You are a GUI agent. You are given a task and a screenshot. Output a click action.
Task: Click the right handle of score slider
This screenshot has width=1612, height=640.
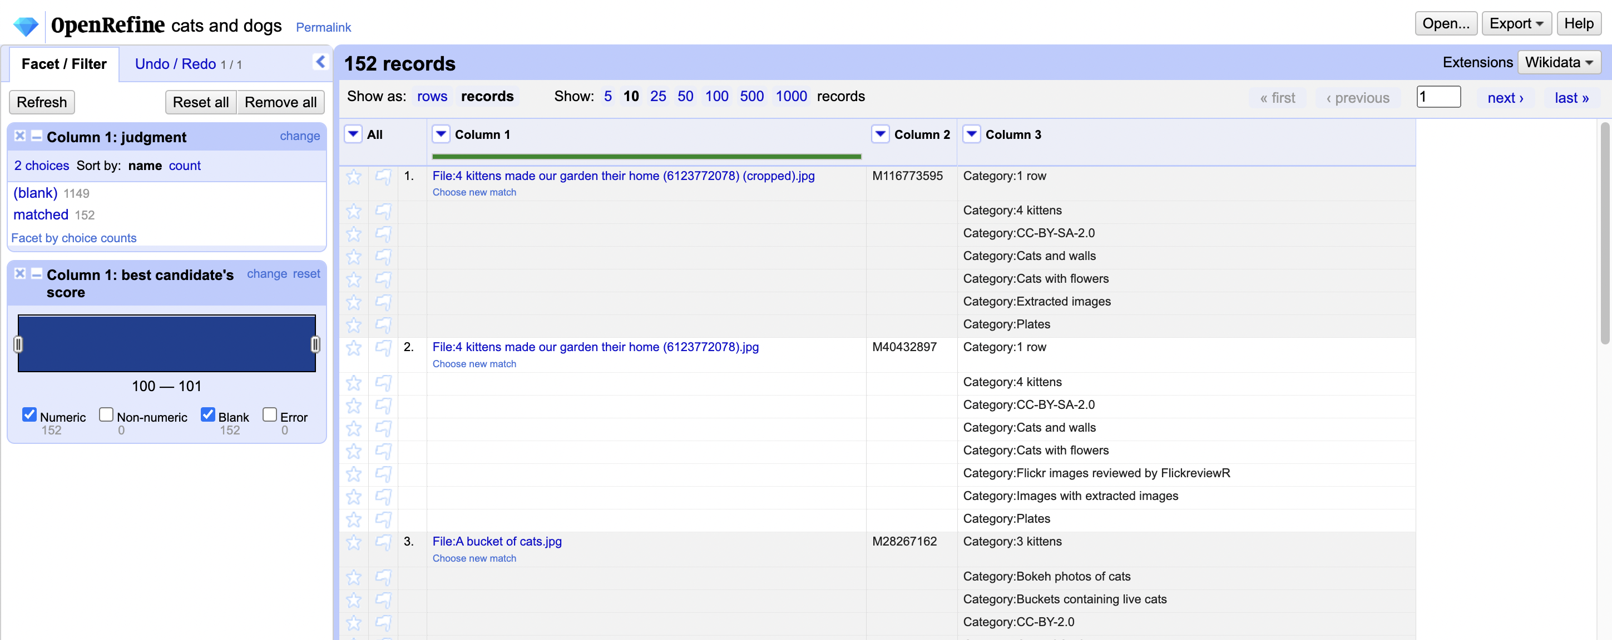(315, 344)
